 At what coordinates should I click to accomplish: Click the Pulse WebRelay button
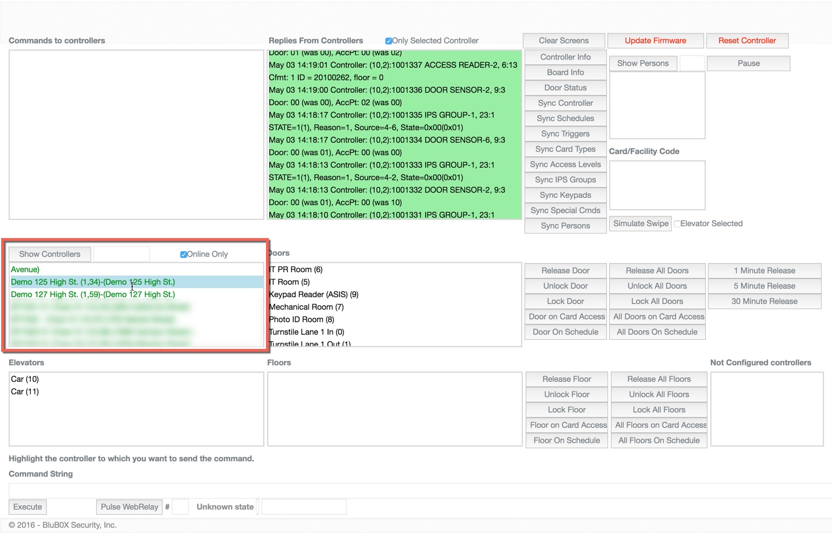point(130,507)
